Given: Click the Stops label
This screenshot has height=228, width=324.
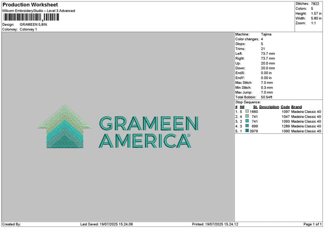Looking at the screenshot, I should coord(240,44).
